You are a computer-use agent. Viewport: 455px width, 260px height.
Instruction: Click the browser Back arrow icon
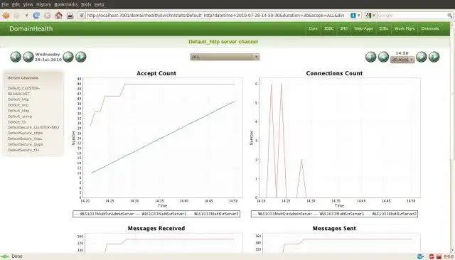tap(6, 16)
